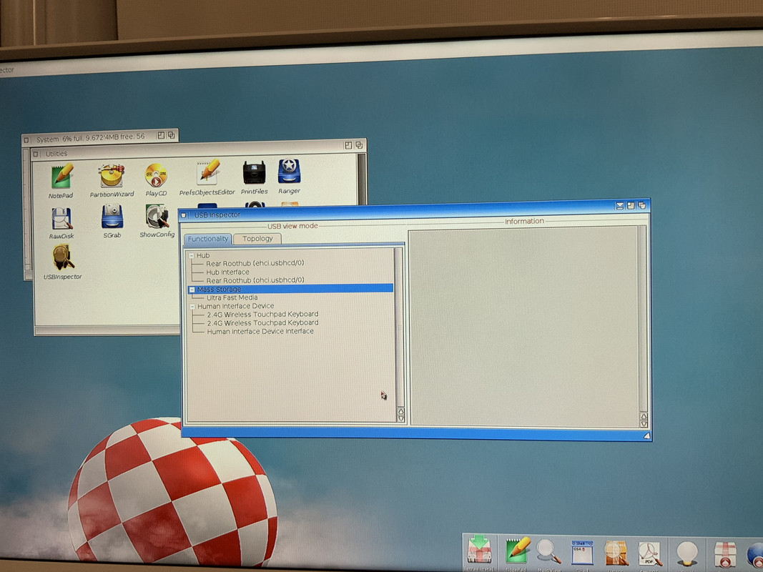Click the Information panel scroll-down arrow

pos(644,424)
